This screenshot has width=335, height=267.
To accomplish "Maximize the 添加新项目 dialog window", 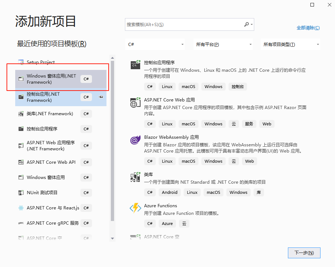I will pos(312,5).
